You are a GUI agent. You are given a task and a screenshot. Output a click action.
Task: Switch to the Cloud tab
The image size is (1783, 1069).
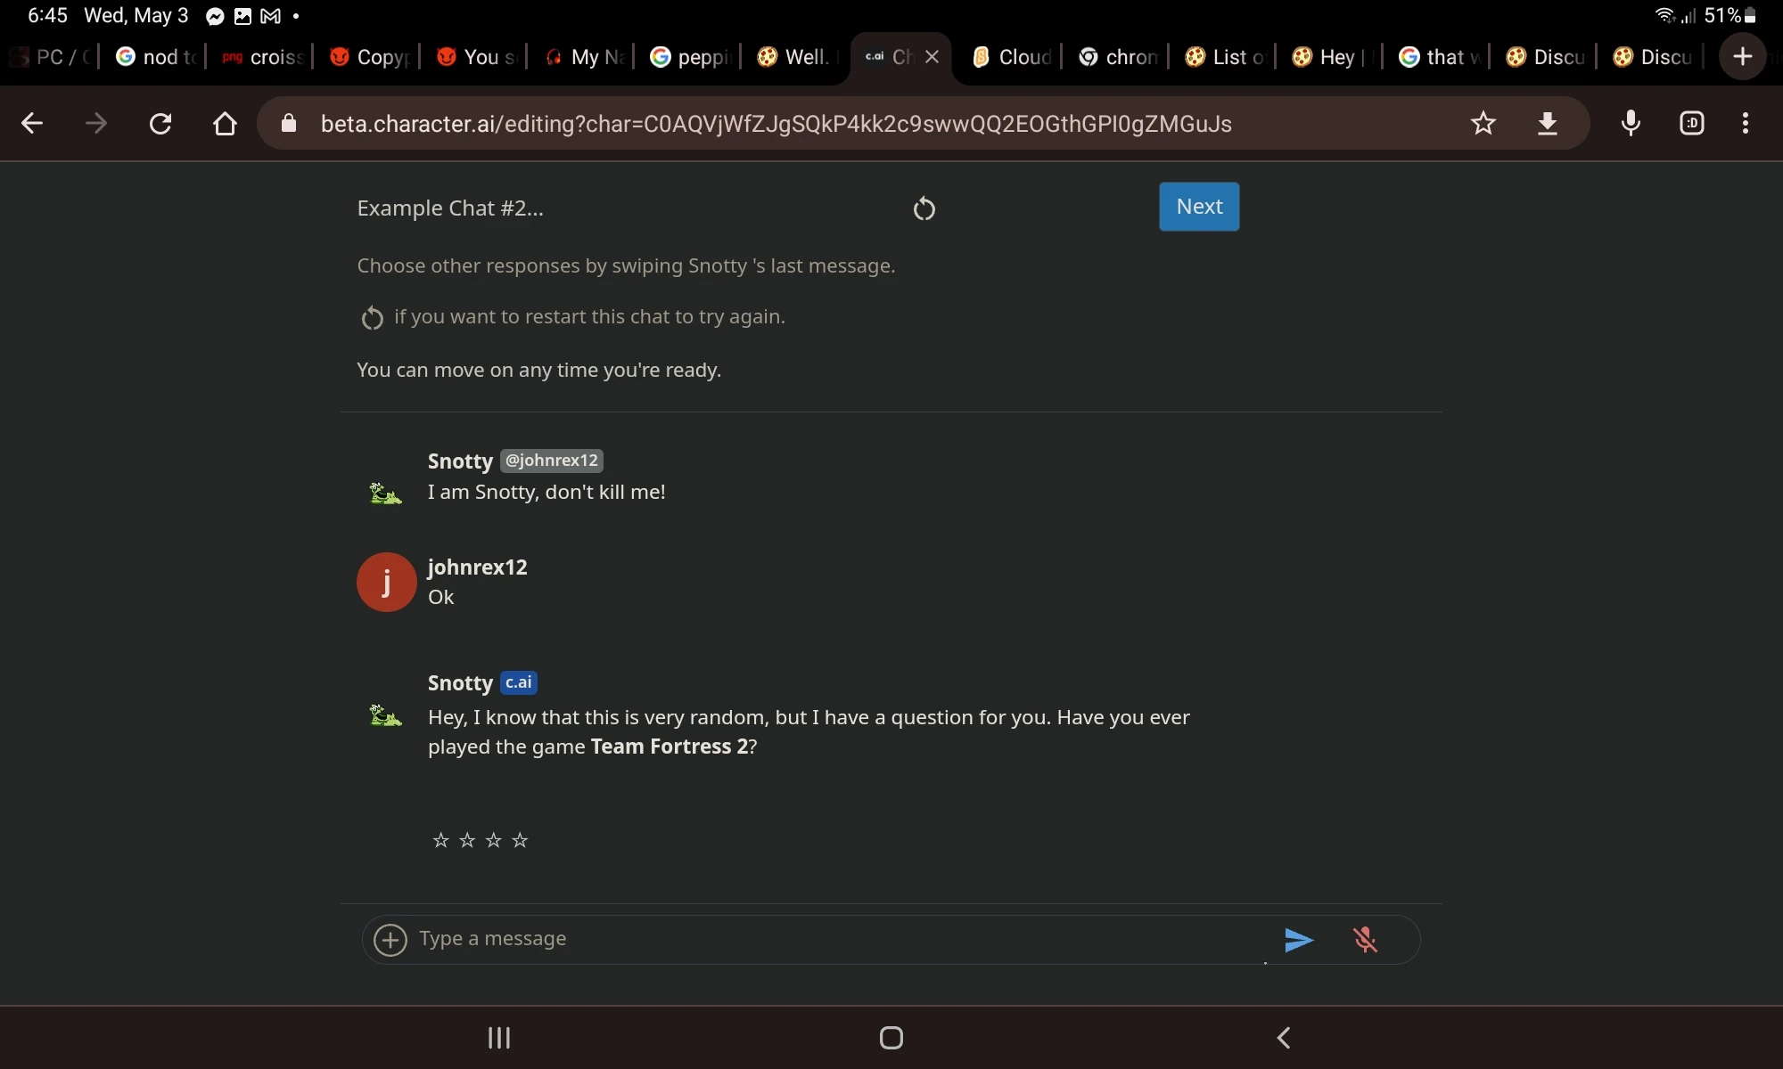pyautogui.click(x=1012, y=57)
